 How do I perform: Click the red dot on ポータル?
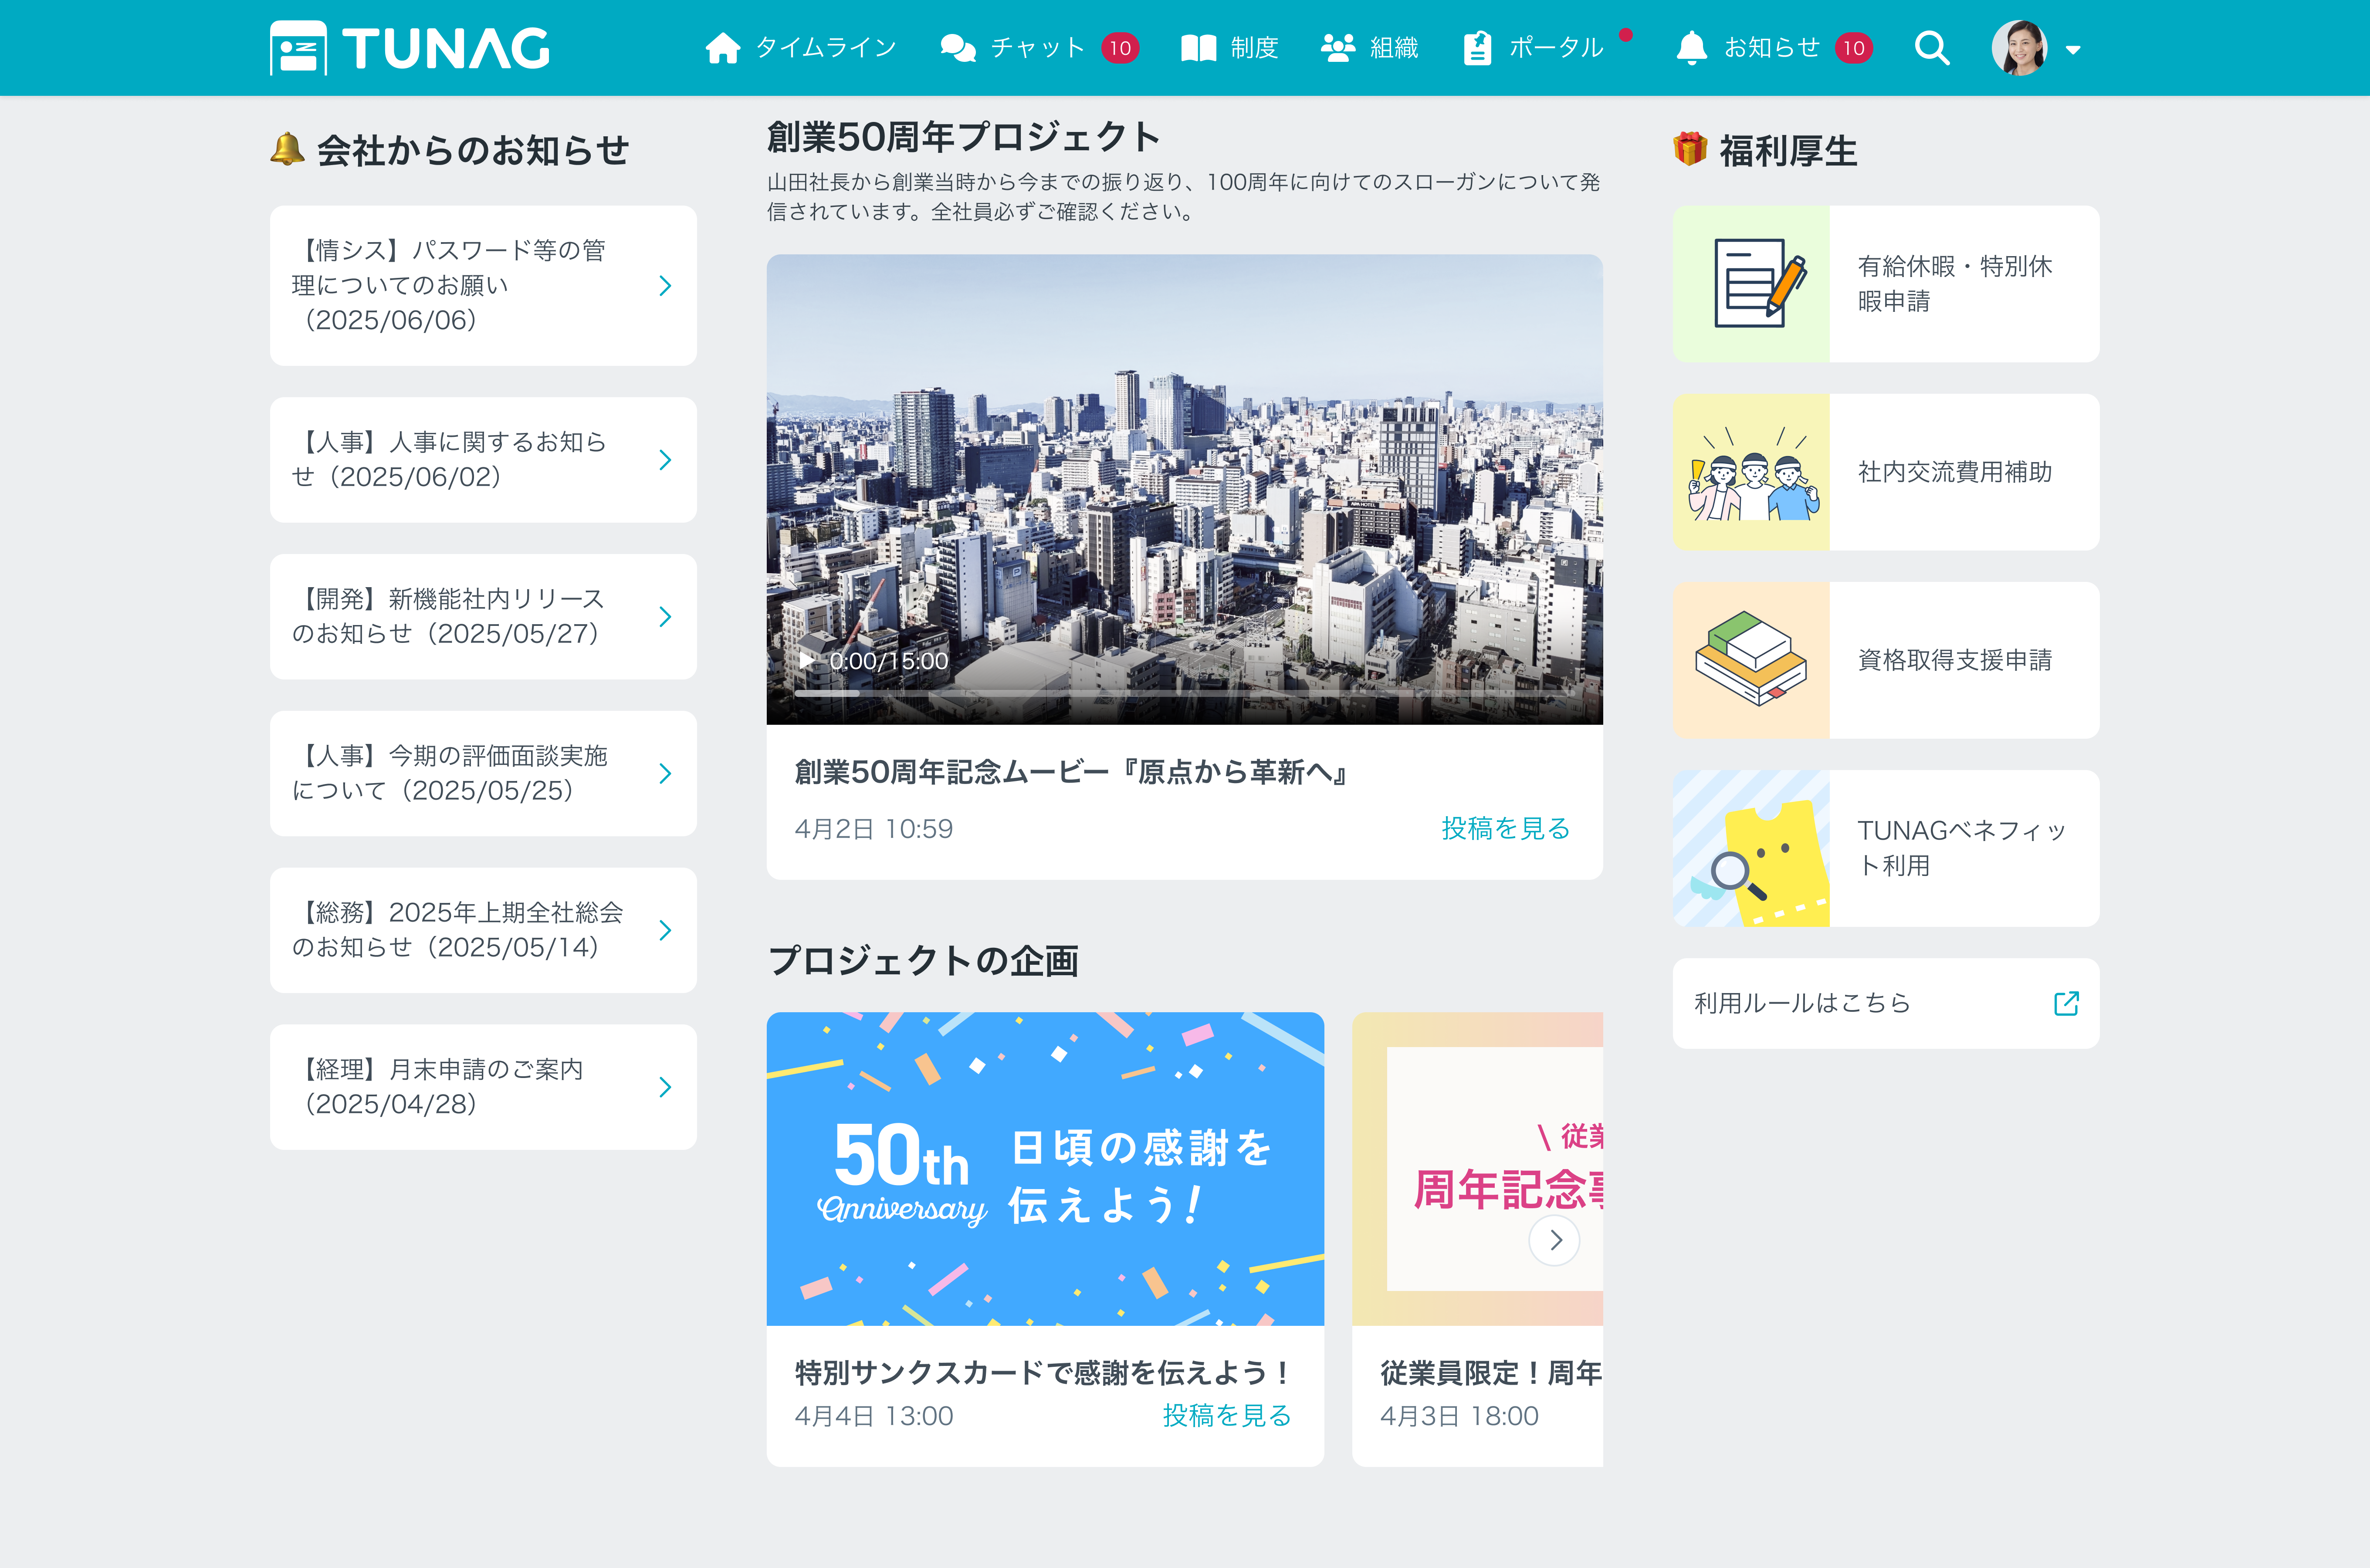pyautogui.click(x=1626, y=35)
